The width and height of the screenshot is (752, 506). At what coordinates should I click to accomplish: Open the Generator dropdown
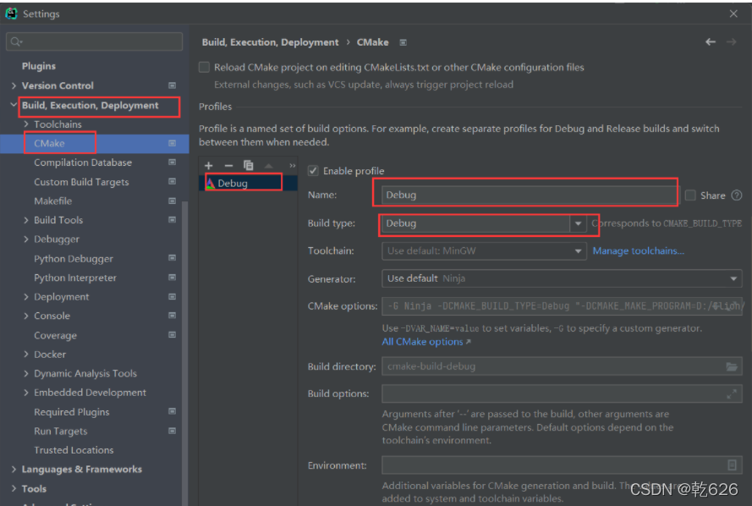[x=733, y=278]
